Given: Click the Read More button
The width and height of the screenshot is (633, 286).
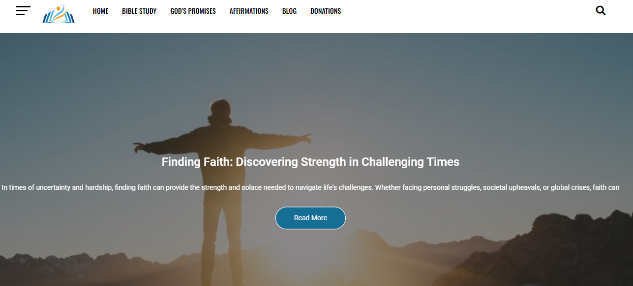Looking at the screenshot, I should click(310, 218).
